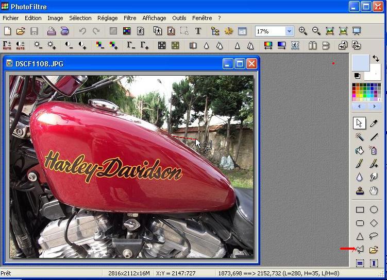Screen dimensions: 387x280
Task: Increase saturation with colored squares plus icon
Action: pos(113,45)
